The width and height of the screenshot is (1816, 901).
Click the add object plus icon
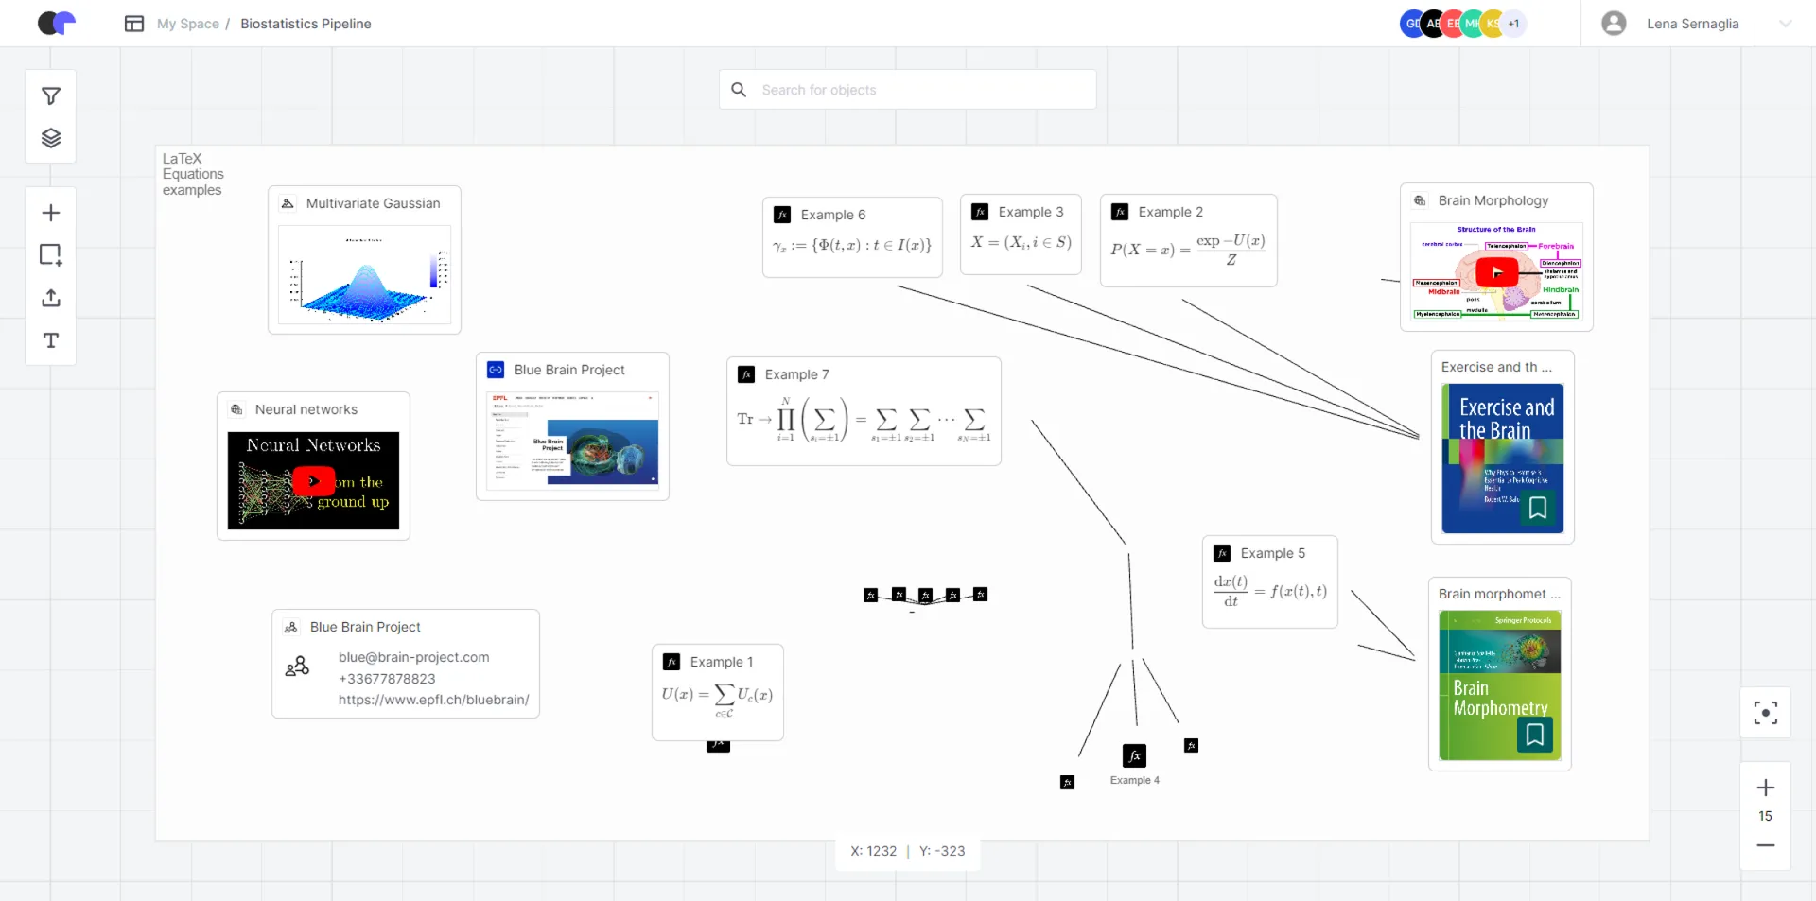pyautogui.click(x=51, y=214)
